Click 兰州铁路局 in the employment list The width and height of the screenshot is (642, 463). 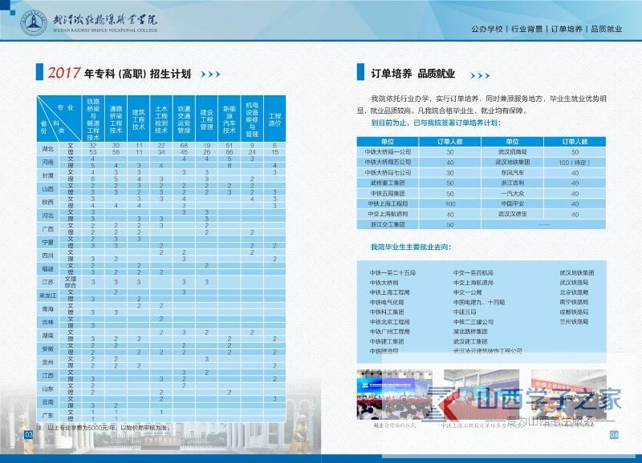click(x=574, y=321)
